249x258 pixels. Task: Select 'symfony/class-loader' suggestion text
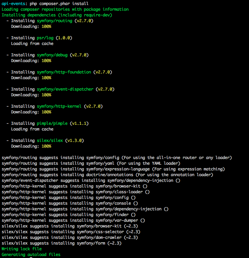click(x=119, y=192)
